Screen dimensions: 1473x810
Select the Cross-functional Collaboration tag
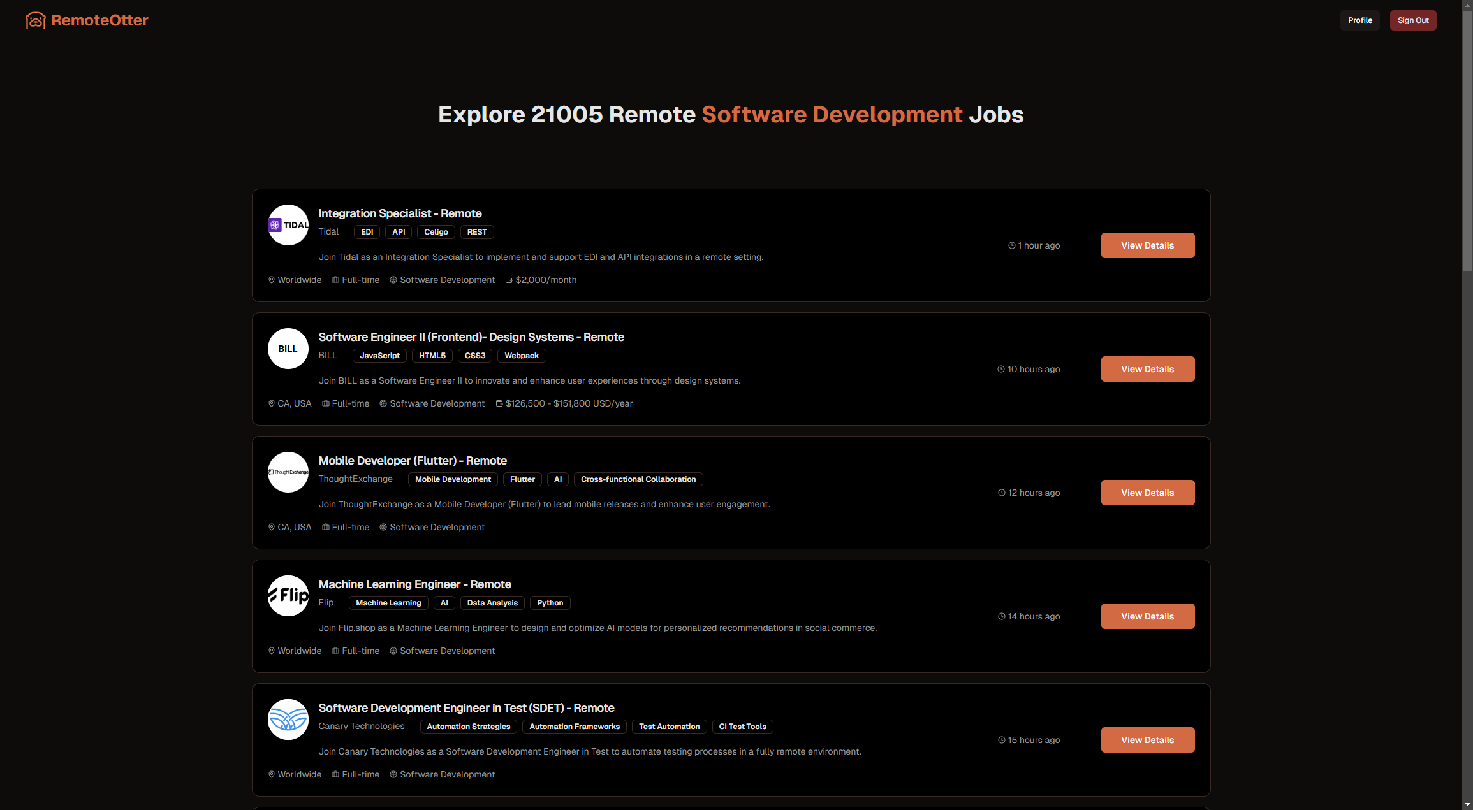pyautogui.click(x=638, y=479)
